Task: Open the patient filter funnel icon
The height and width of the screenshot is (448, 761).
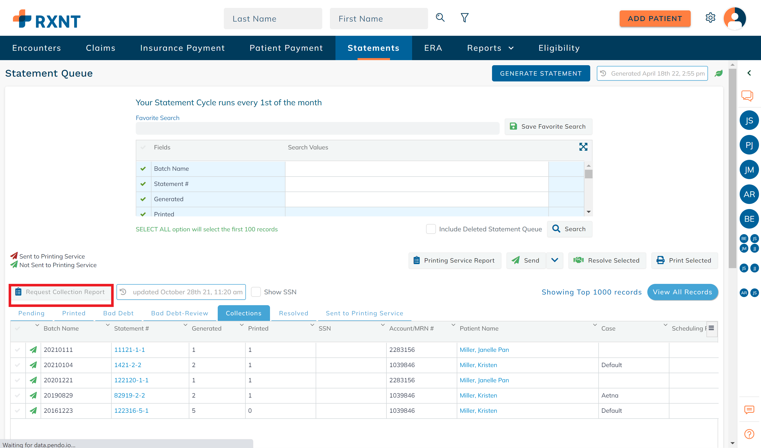Action: pyautogui.click(x=464, y=18)
